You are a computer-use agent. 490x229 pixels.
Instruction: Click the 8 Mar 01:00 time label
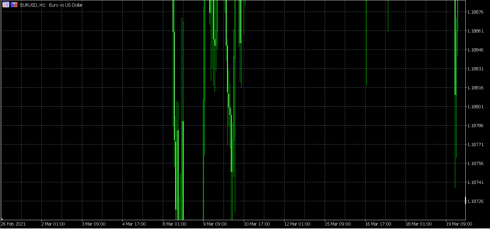click(x=175, y=224)
